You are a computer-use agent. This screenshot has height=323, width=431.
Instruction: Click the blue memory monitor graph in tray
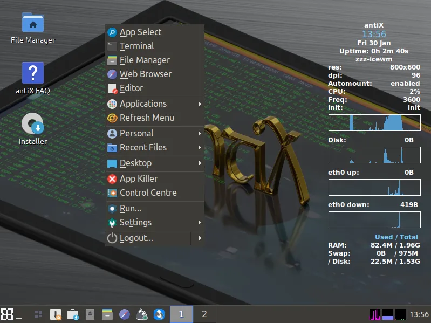388,314
